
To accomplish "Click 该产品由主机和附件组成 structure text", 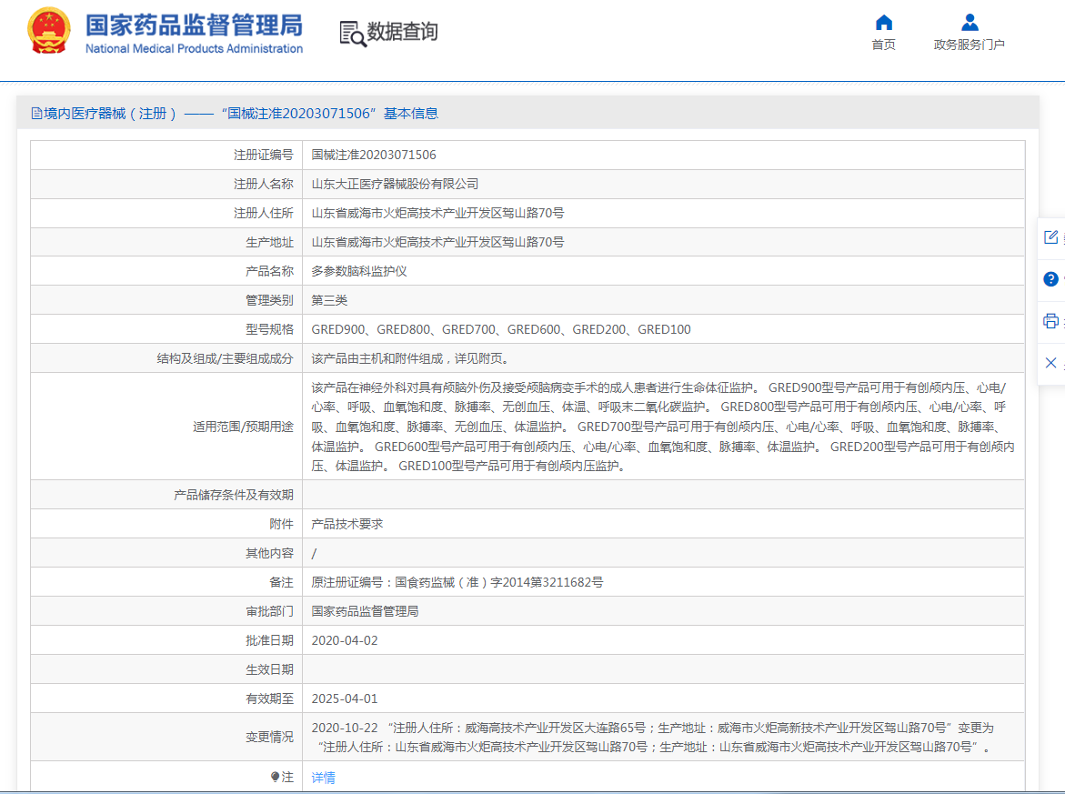I will (x=410, y=358).
